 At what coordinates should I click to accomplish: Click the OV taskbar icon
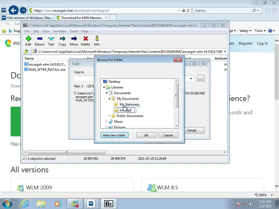91,204
